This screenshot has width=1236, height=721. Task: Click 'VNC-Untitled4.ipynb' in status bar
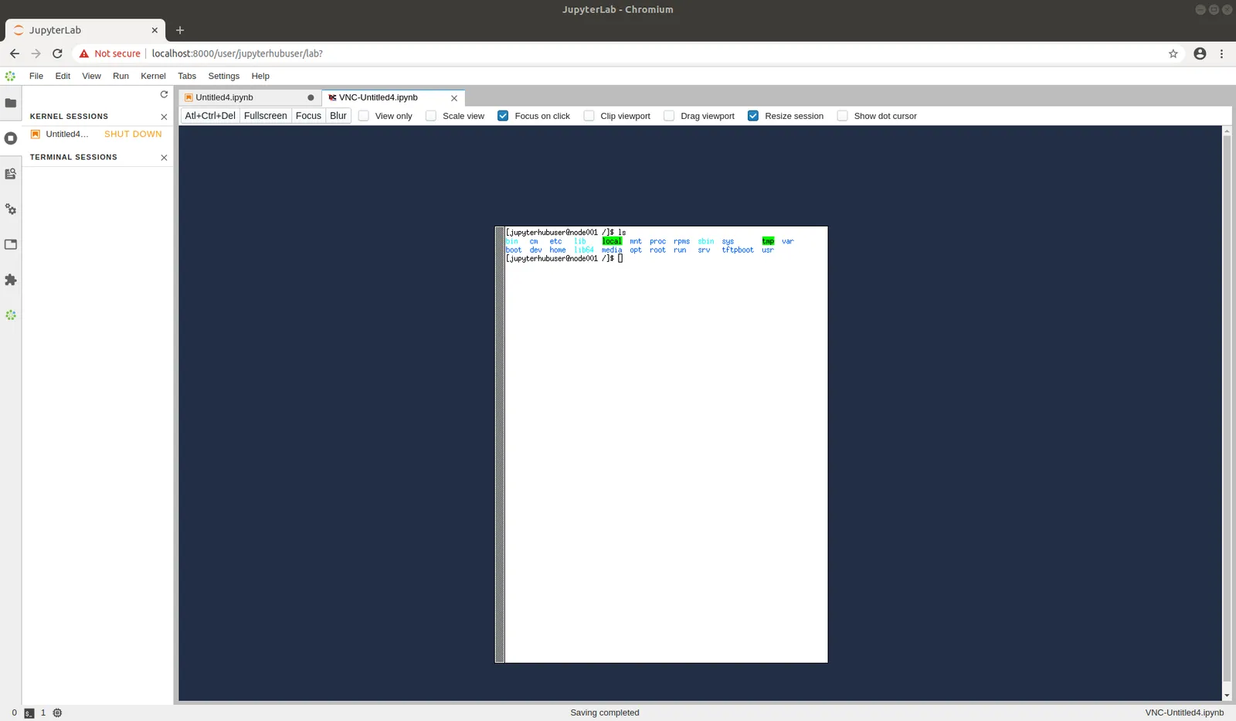[1184, 712]
